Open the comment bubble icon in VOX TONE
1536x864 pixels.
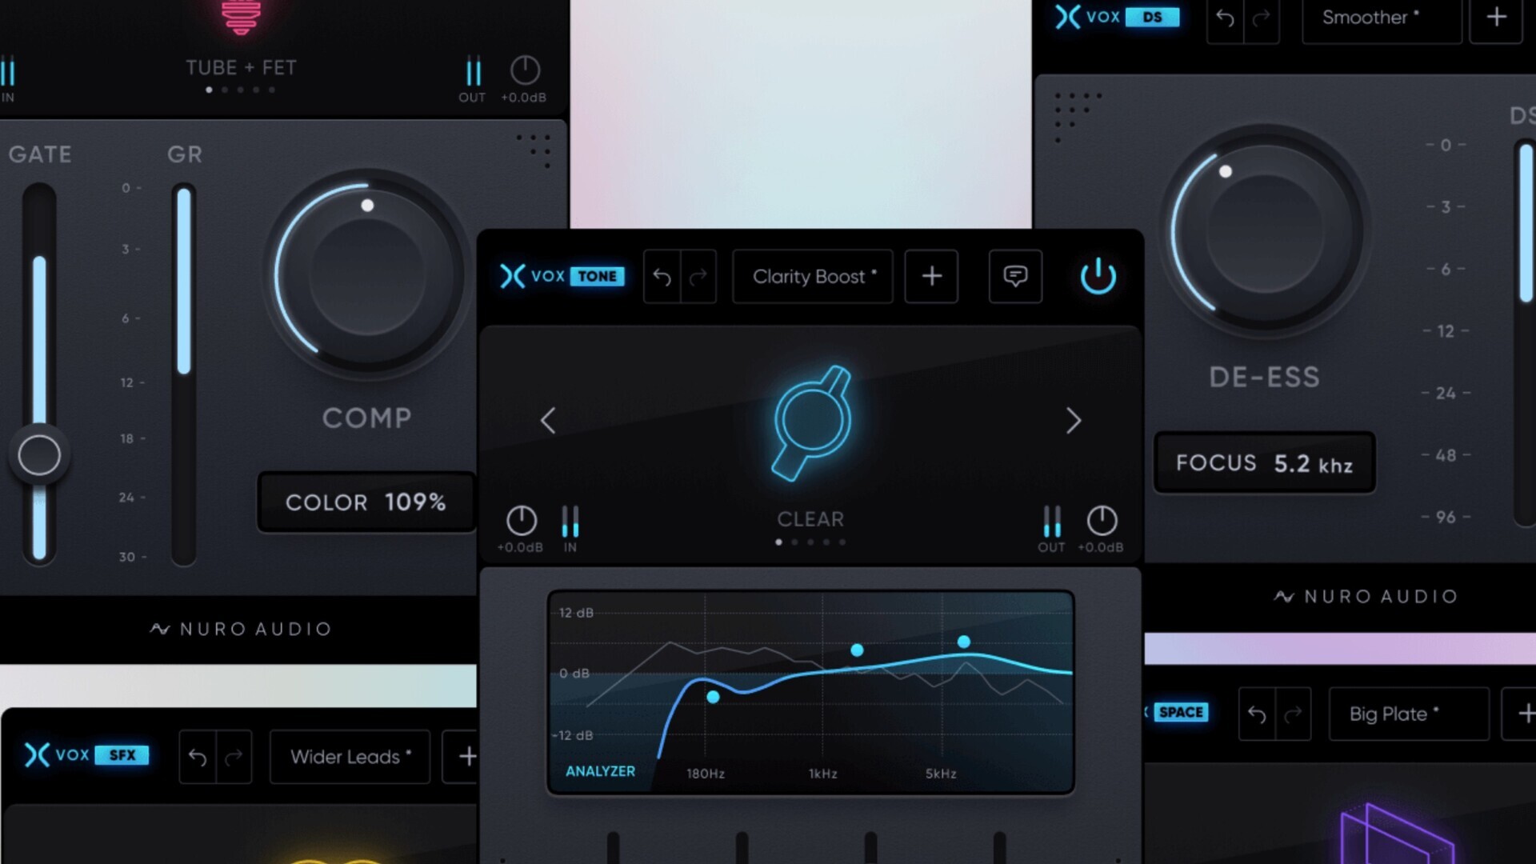pyautogui.click(x=1015, y=277)
